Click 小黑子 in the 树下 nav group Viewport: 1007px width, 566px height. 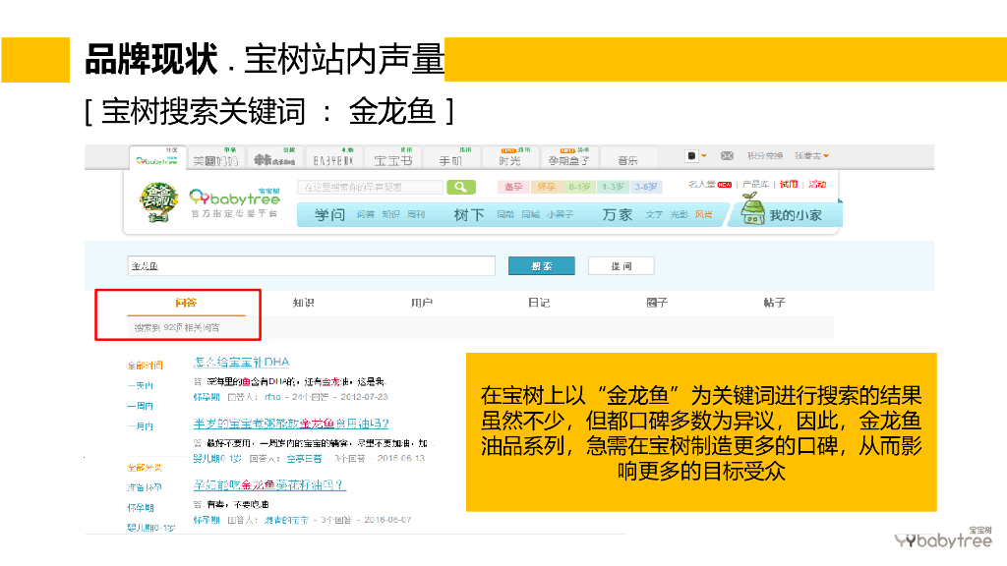560,214
